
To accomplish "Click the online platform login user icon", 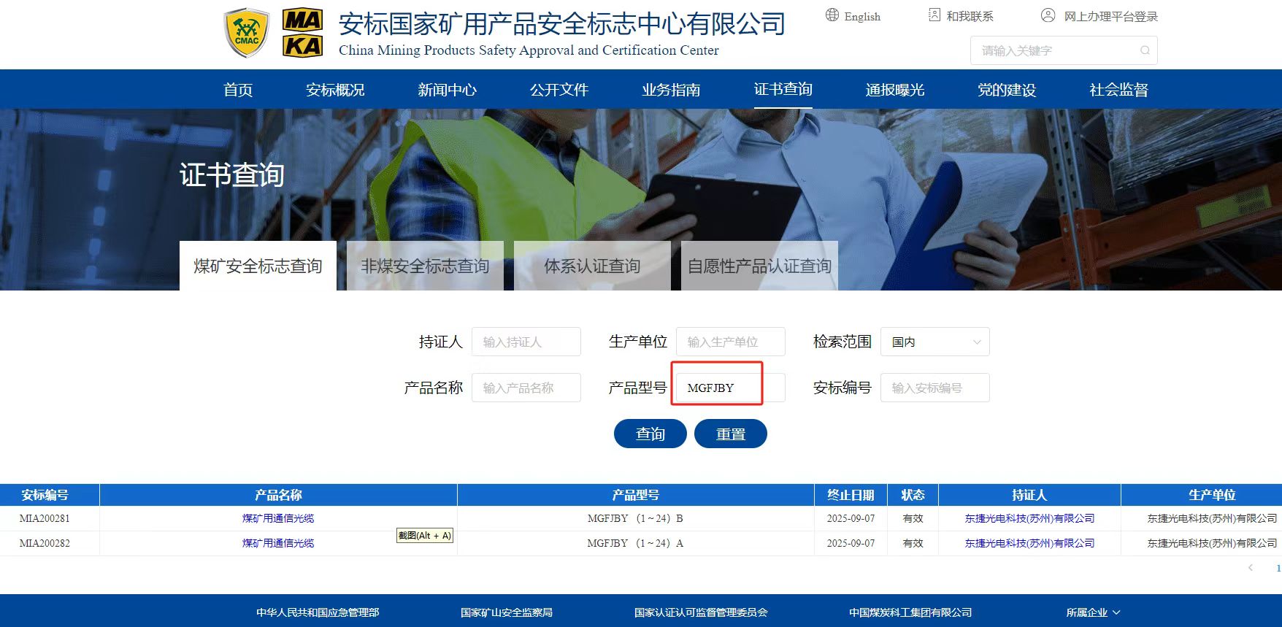I will (x=1048, y=15).
